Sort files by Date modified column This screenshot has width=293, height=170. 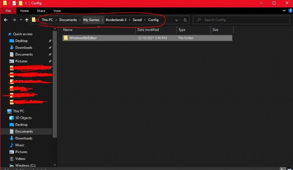point(148,30)
